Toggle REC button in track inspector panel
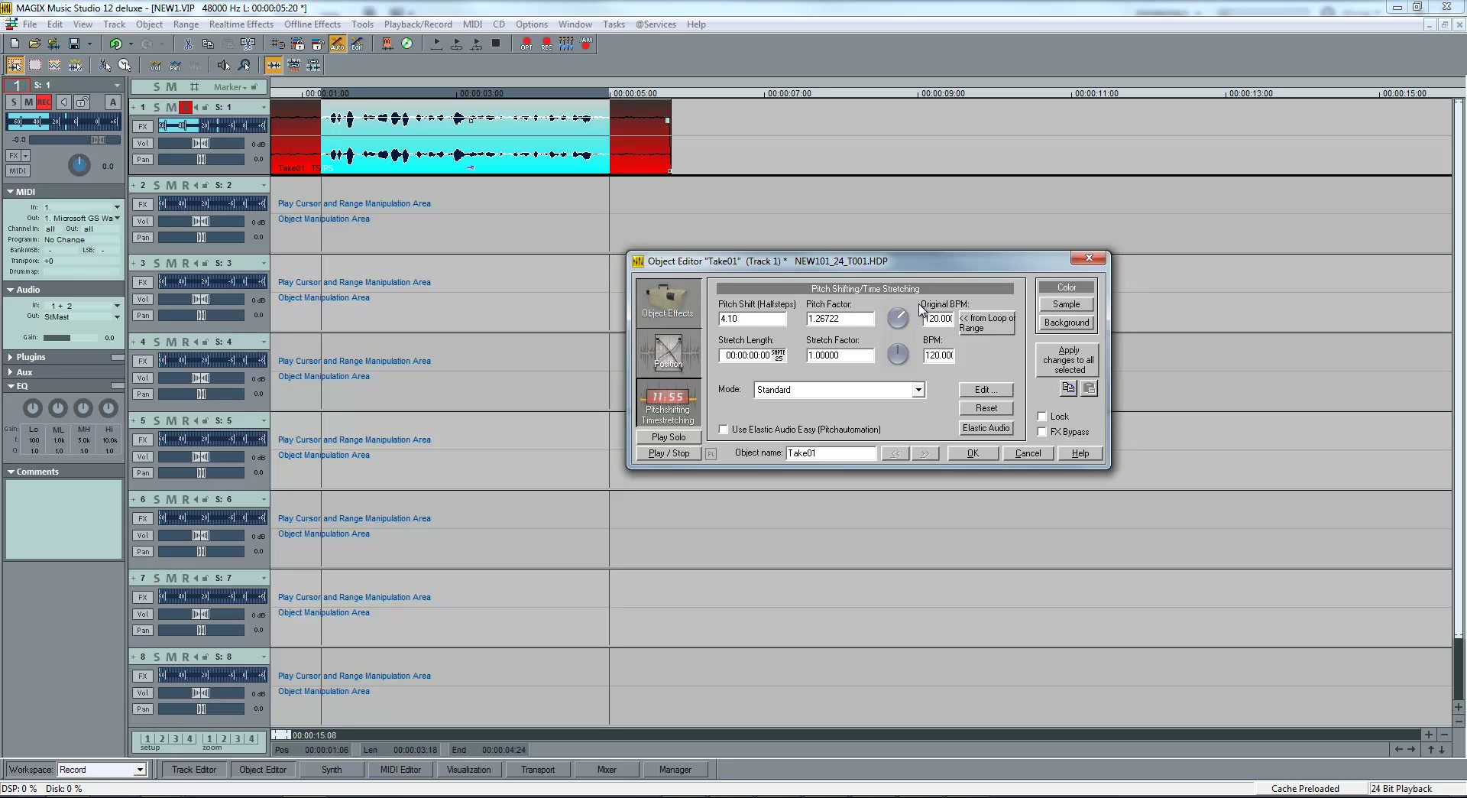Viewport: 1467px width, 798px height. 44,102
